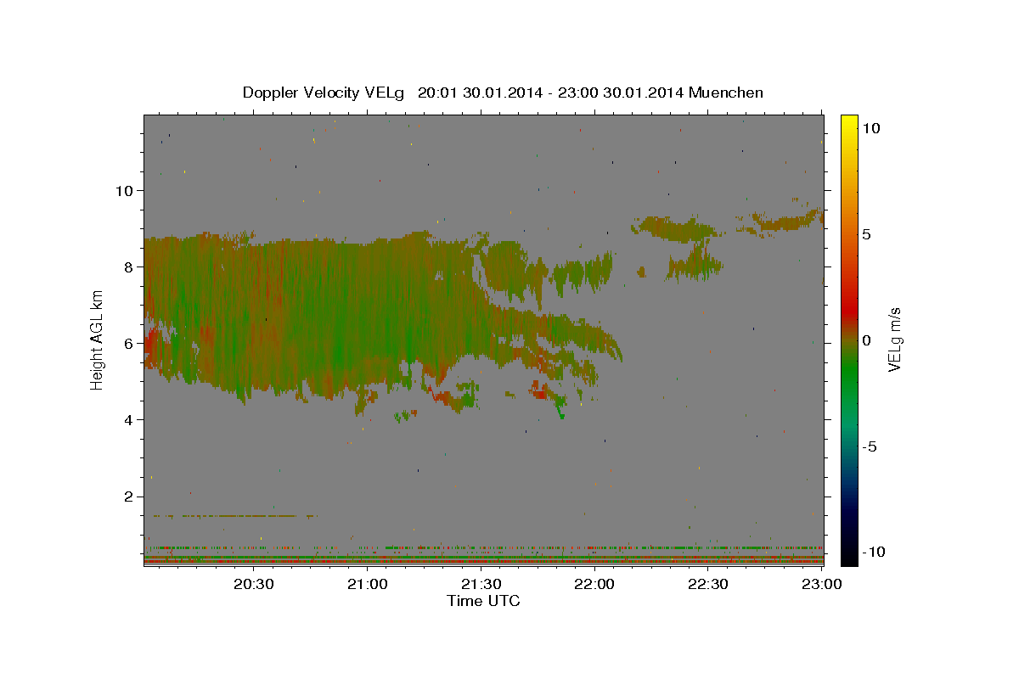Click the small red echo near 21:45

pyautogui.click(x=539, y=390)
